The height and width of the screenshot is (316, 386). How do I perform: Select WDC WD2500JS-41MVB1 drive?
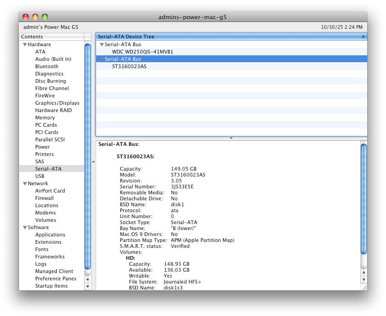[142, 52]
